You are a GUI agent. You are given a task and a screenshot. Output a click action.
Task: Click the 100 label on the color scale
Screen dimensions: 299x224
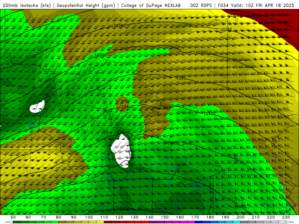pyautogui.click(x=89, y=217)
